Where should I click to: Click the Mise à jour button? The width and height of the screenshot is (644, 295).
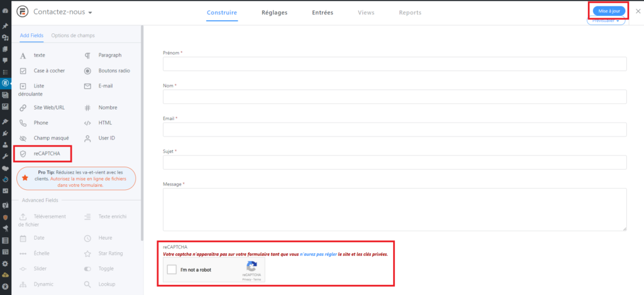pos(608,11)
